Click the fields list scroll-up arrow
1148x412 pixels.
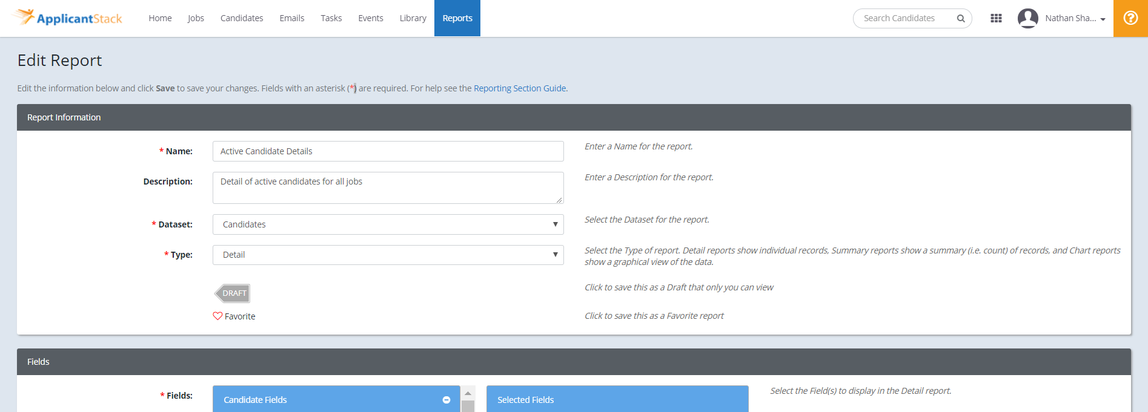click(x=468, y=393)
